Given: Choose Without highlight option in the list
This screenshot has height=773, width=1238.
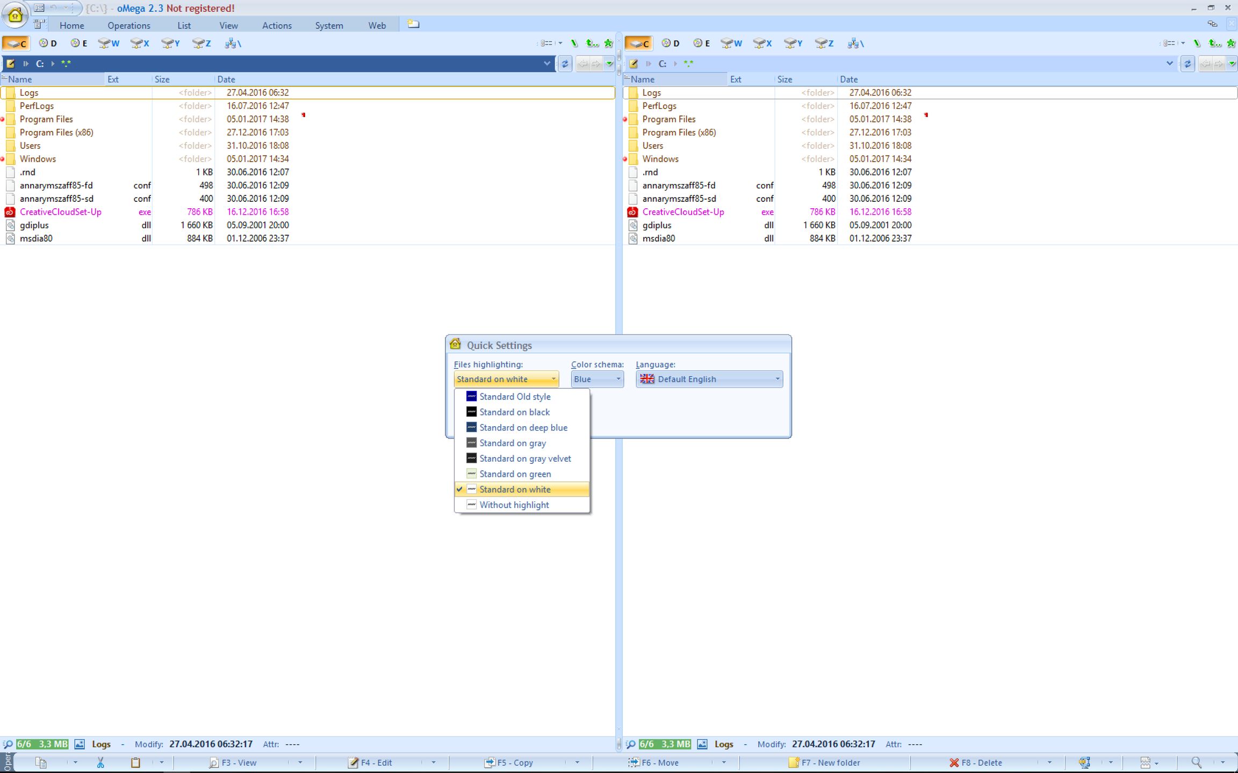Looking at the screenshot, I should pyautogui.click(x=514, y=505).
